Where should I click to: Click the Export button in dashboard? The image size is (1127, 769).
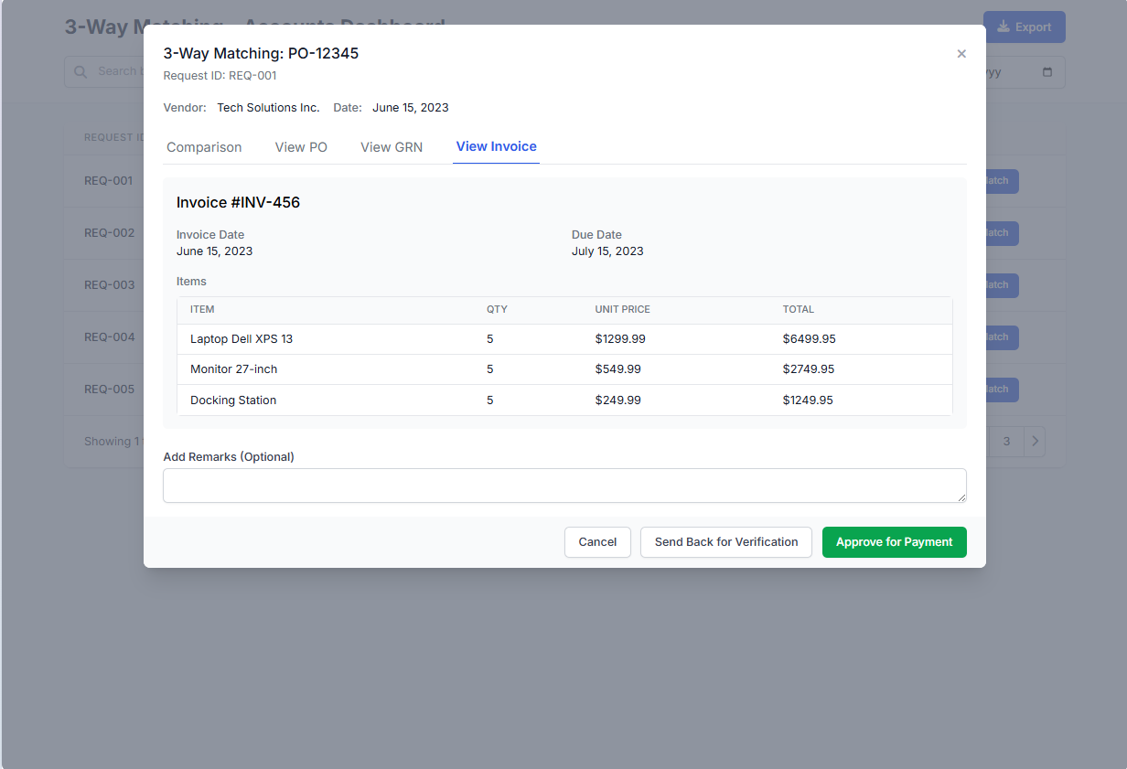pos(1025,27)
